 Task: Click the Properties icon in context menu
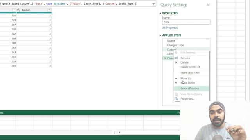point(176,98)
